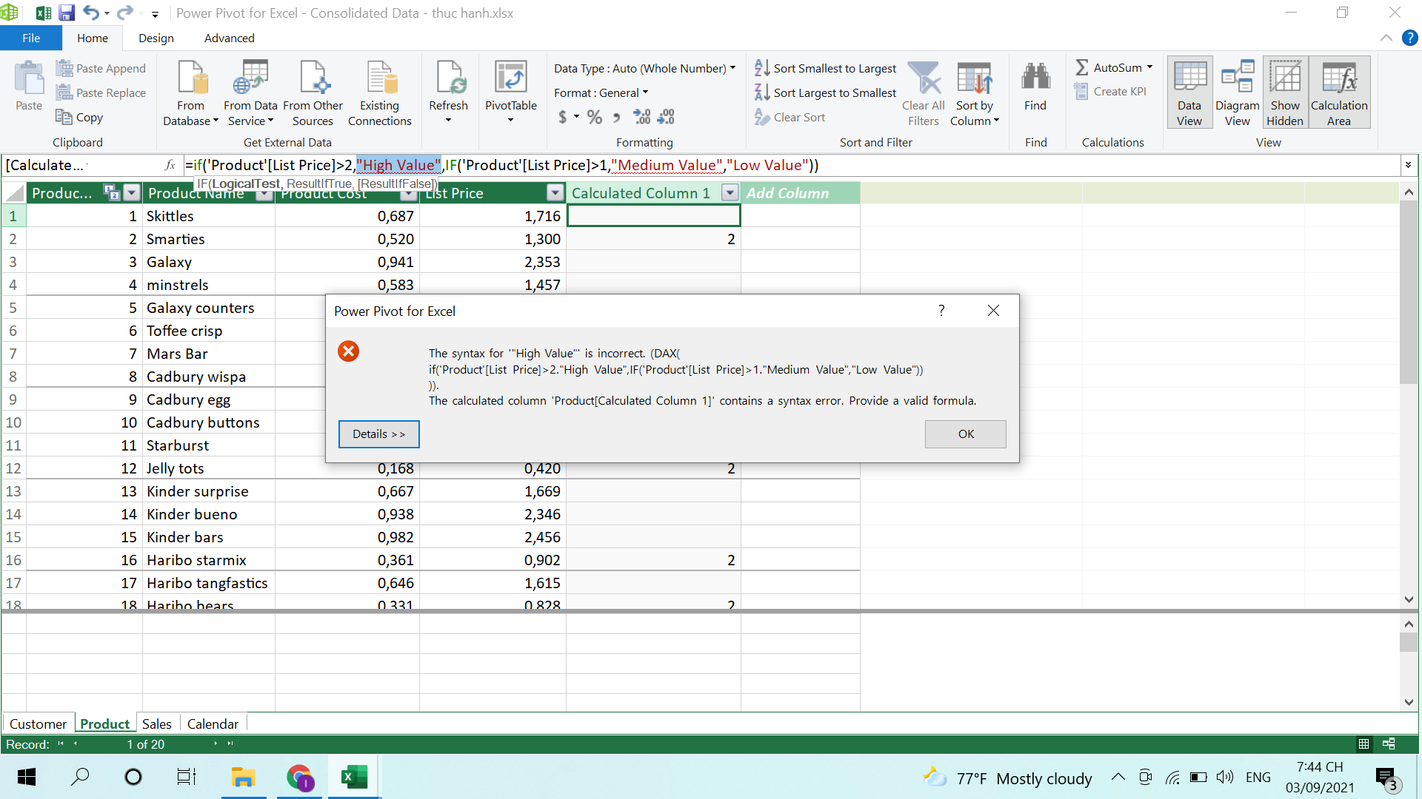Open the Design ribbon tab

(x=156, y=38)
